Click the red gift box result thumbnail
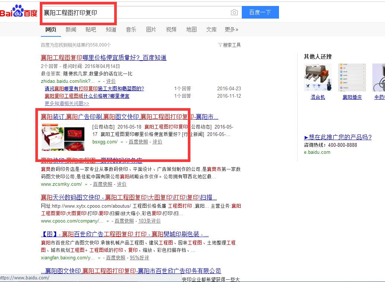This screenshot has height=282, width=385. click(63, 137)
